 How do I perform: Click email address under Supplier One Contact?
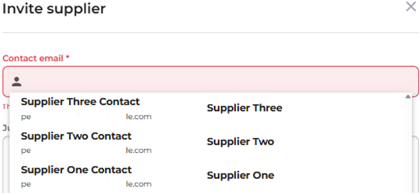86,184
